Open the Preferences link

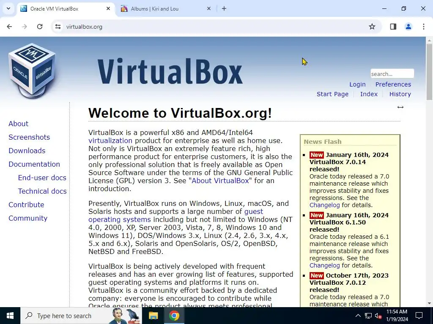pyautogui.click(x=393, y=84)
